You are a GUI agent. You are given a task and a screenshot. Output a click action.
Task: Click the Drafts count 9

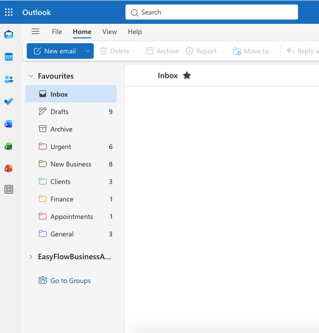click(111, 112)
